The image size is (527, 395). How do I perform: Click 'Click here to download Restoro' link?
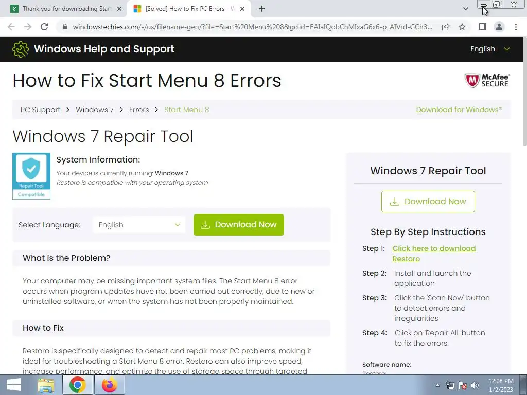pos(434,254)
